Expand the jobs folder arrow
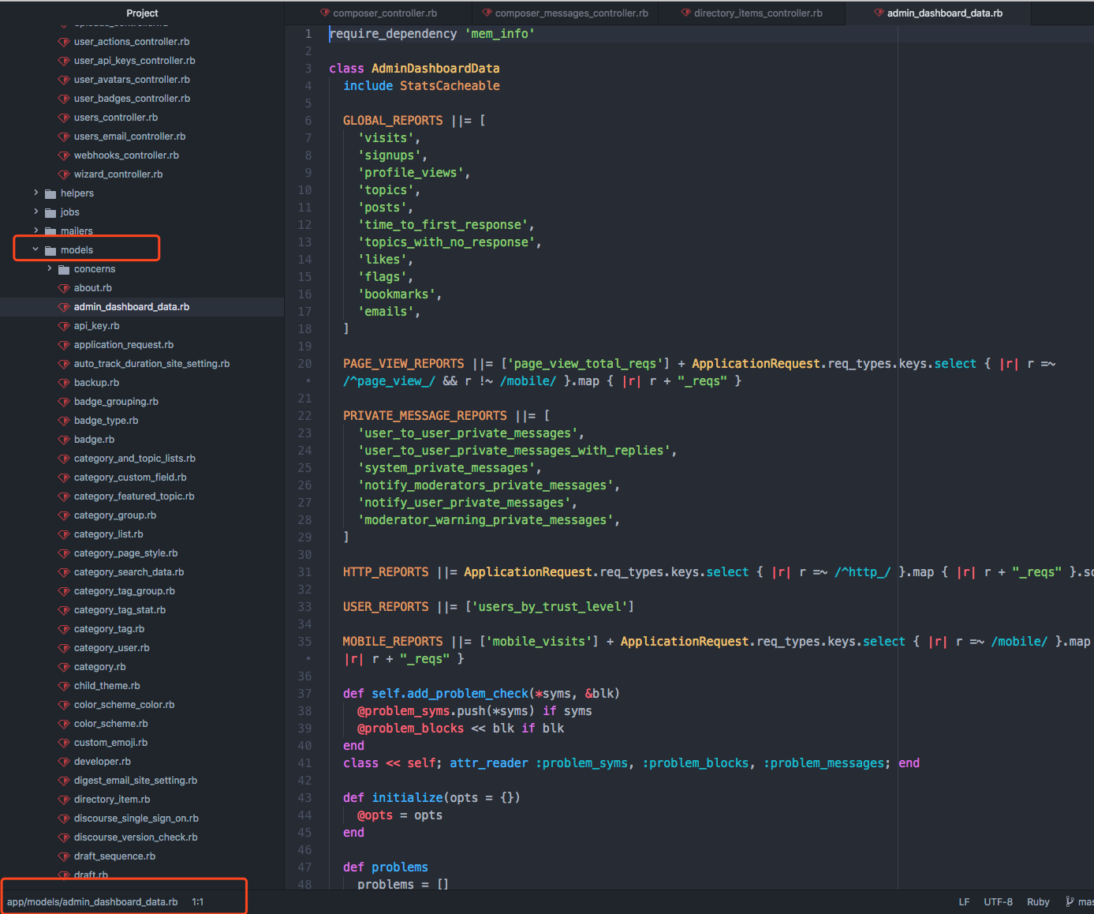The width and height of the screenshot is (1094, 914). pyautogui.click(x=35, y=212)
